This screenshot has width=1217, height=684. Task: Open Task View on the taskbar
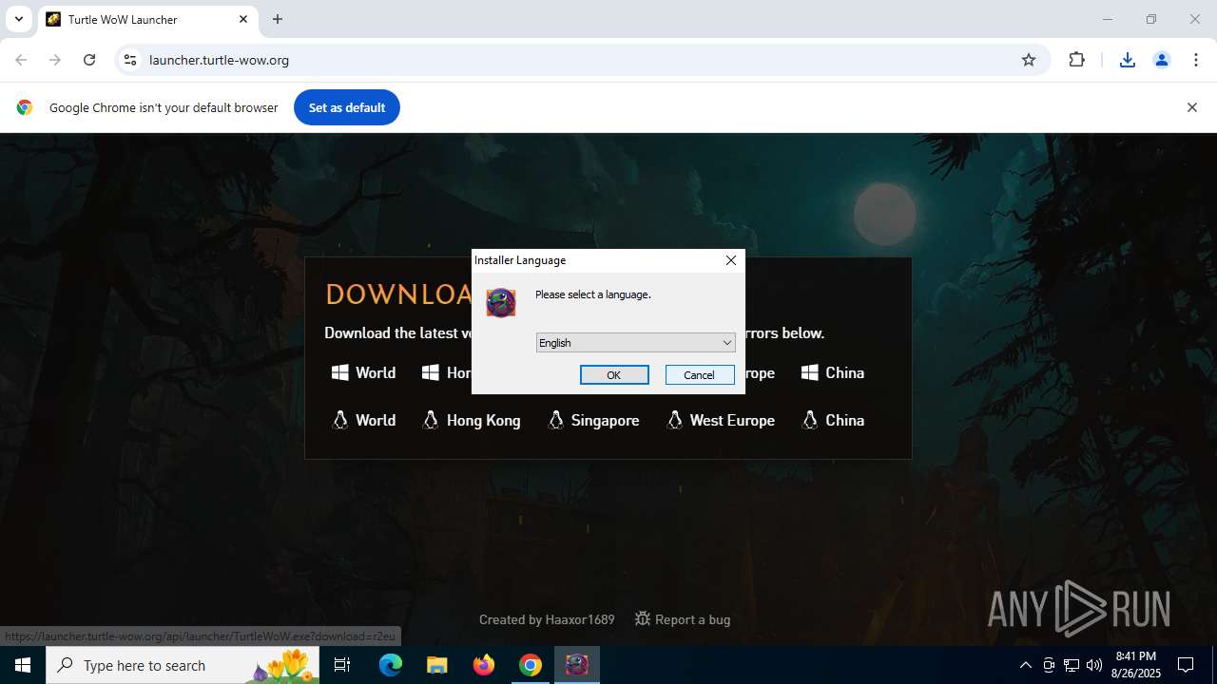pyautogui.click(x=343, y=665)
